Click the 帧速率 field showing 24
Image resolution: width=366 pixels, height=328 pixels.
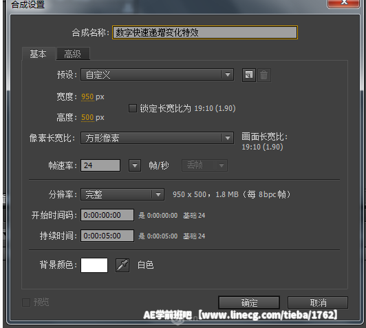click(100, 165)
